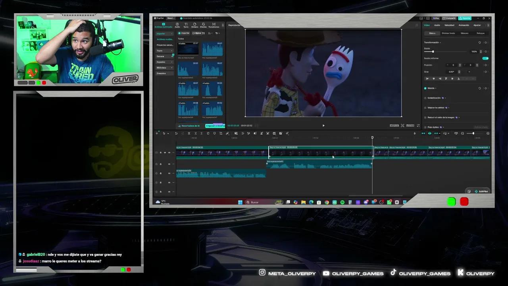Toggle the Escala uniforme switch

(x=485, y=58)
